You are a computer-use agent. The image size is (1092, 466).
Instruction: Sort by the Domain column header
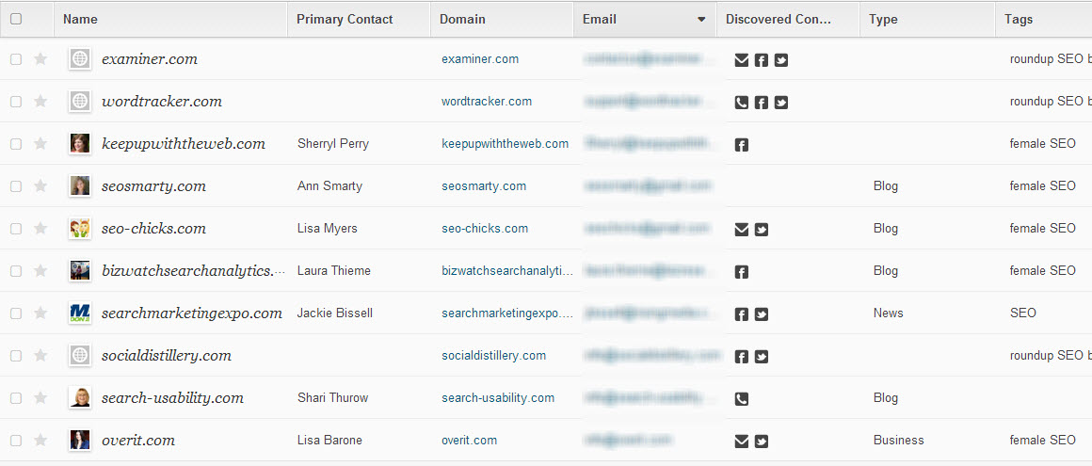click(x=502, y=19)
